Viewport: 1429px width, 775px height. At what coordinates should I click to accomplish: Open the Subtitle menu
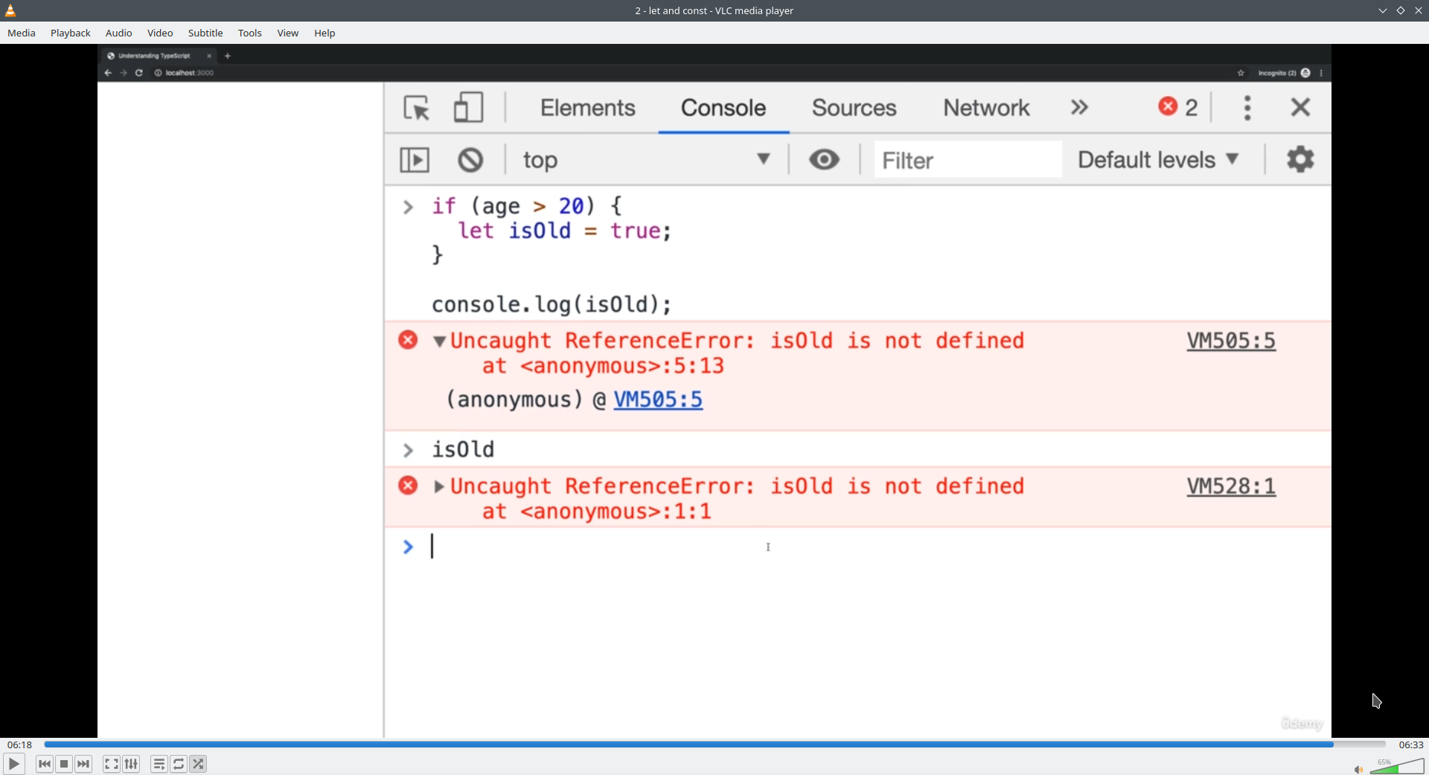205,33
